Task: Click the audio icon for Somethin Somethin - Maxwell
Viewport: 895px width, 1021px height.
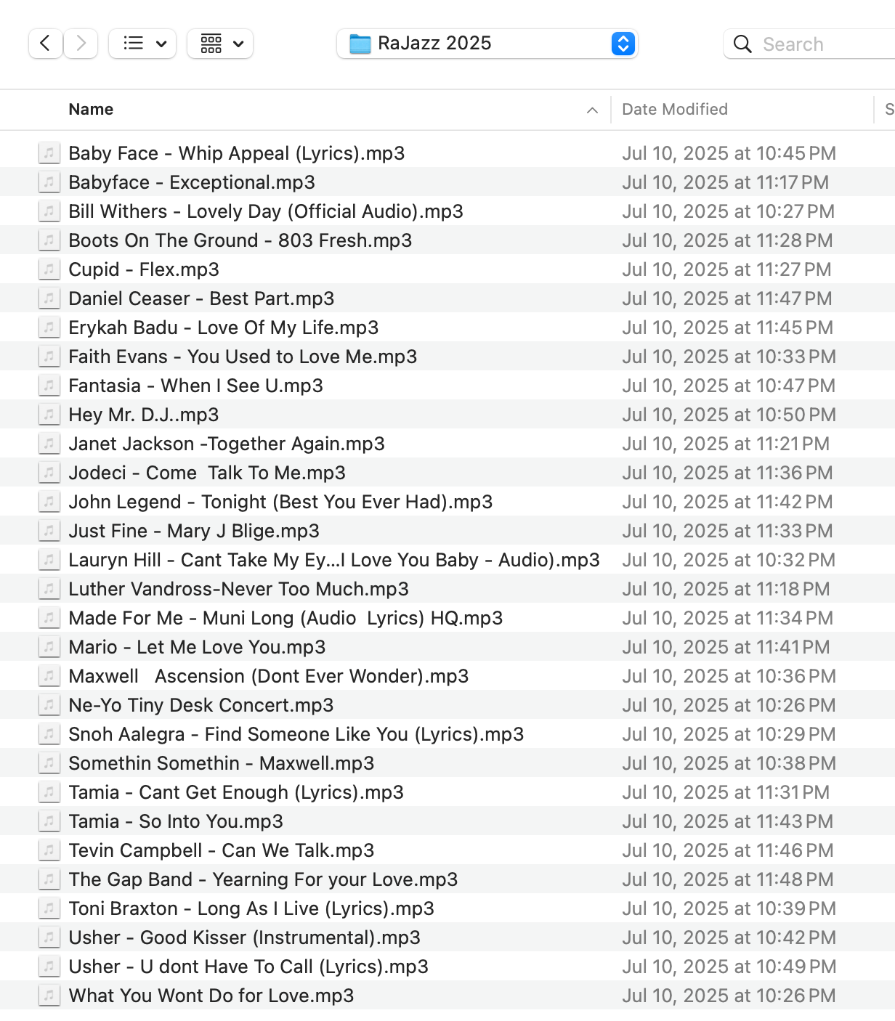Action: coord(49,763)
